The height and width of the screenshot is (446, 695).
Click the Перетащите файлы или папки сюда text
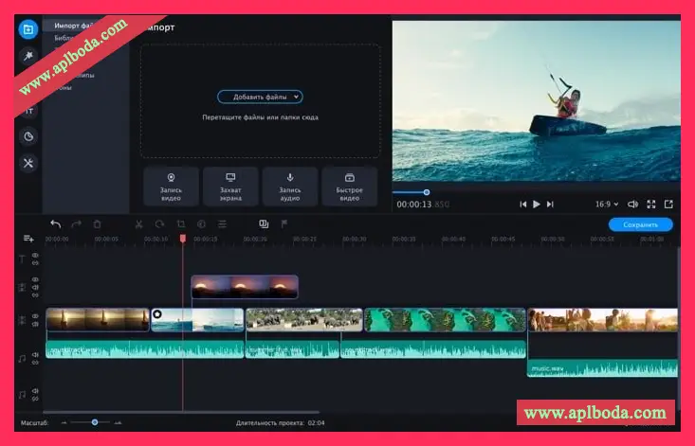tap(260, 117)
